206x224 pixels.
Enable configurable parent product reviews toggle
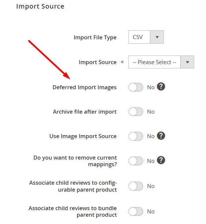point(136,186)
